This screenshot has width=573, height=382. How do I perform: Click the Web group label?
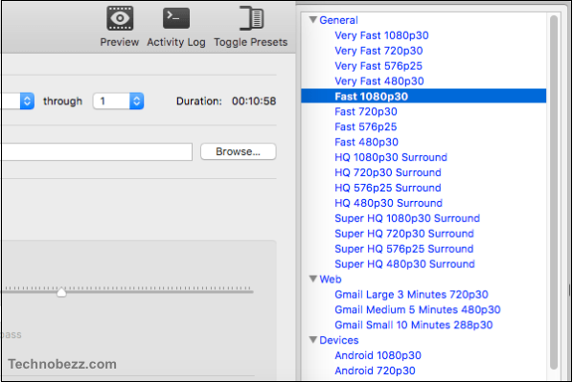[331, 280]
